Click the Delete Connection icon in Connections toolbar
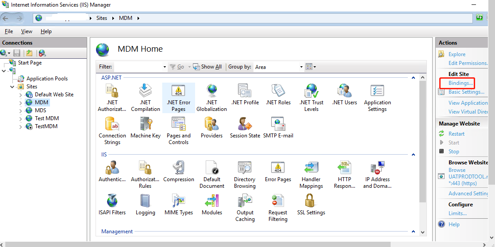Screen dimensions: 495x247 coord(42,53)
